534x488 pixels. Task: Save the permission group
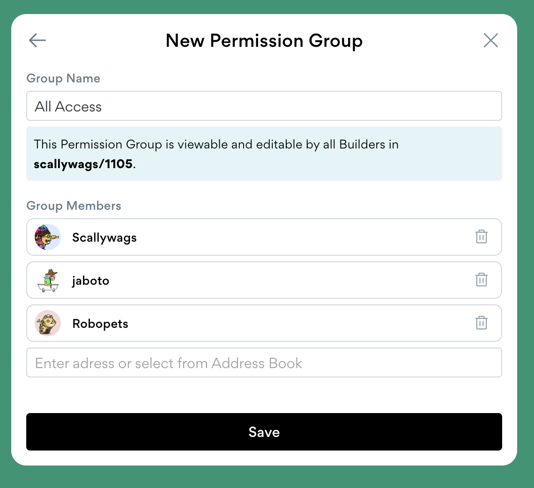(264, 432)
